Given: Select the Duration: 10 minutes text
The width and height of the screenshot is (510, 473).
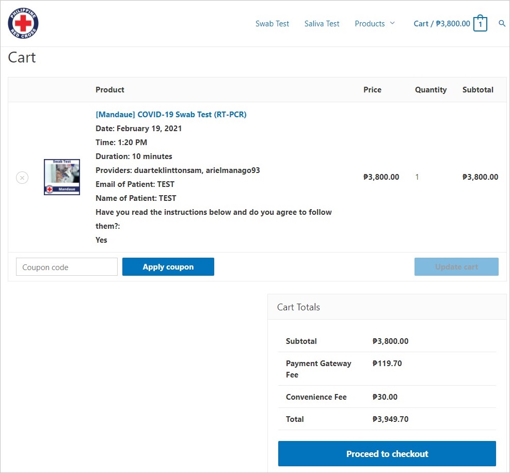Looking at the screenshot, I should click(x=134, y=156).
